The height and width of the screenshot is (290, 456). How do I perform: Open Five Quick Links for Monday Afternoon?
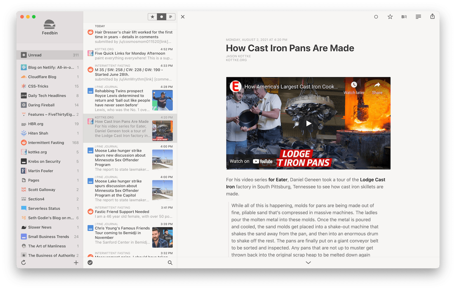(x=130, y=54)
